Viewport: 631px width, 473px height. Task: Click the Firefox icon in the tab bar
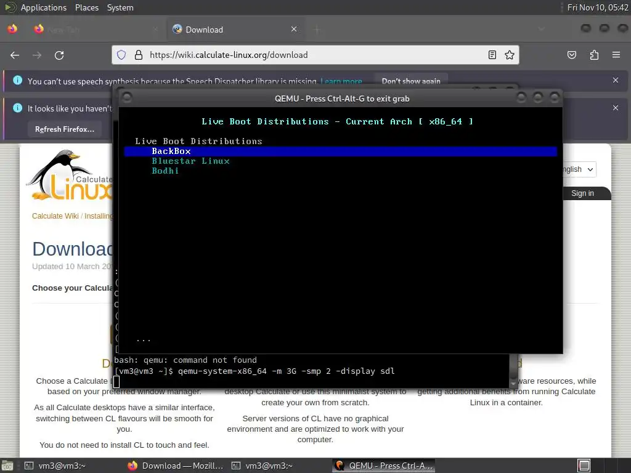pyautogui.click(x=12, y=29)
